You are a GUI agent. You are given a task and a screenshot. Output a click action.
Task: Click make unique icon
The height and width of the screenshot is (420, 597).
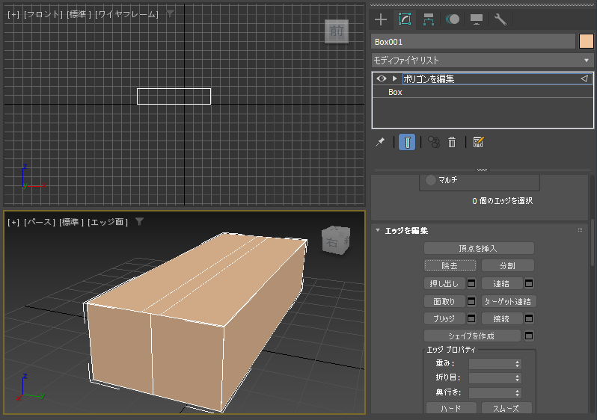tap(434, 142)
